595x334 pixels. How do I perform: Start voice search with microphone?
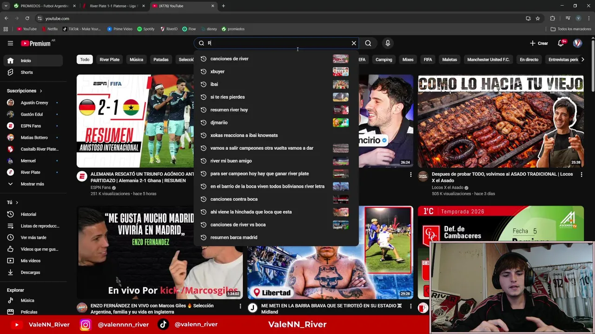click(x=388, y=43)
